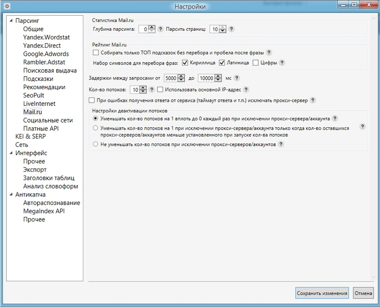The image size is (380, 307).
Task: Open help icon for исключать прокси-сервер option
Action: pyautogui.click(x=313, y=100)
